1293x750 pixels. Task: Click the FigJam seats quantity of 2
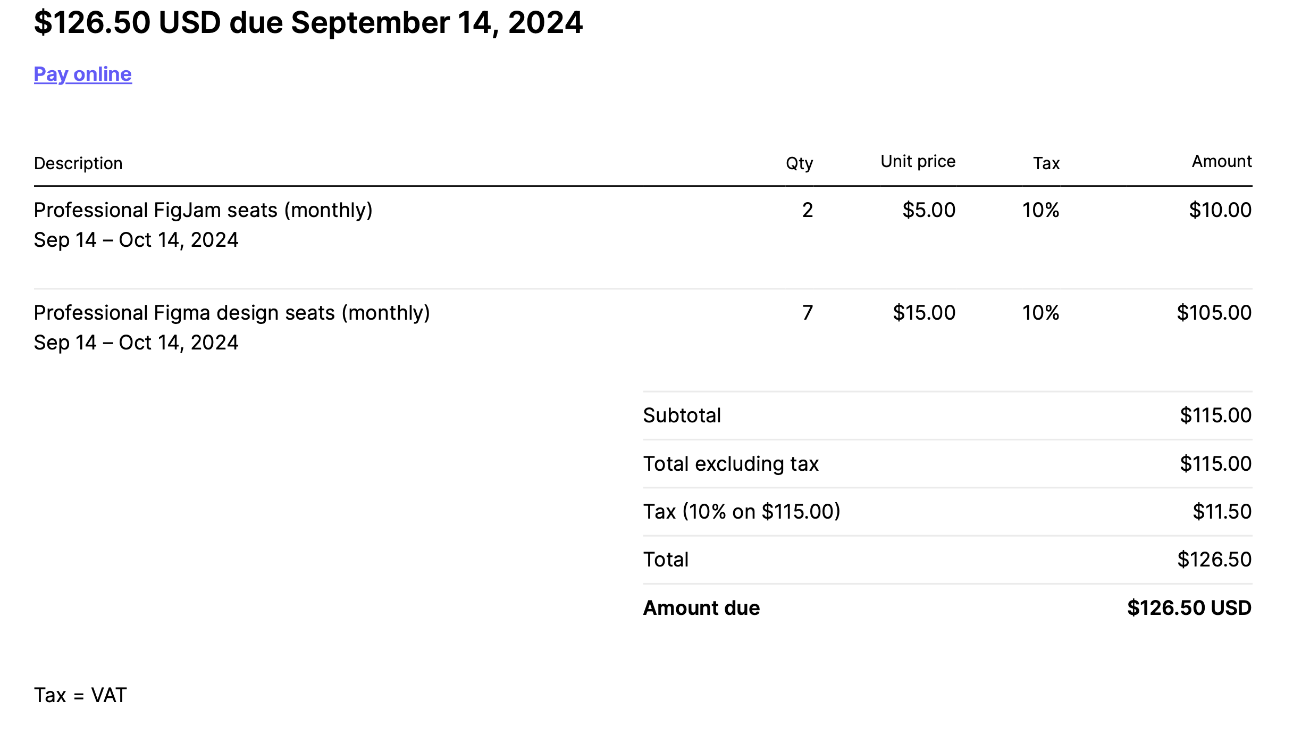pyautogui.click(x=807, y=211)
